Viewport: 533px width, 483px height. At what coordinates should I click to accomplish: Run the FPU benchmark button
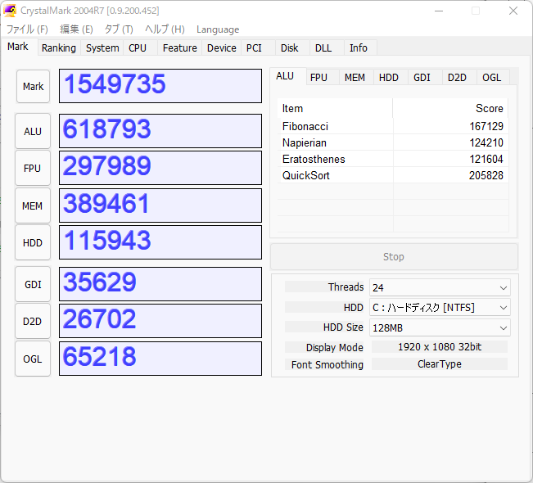click(33, 169)
